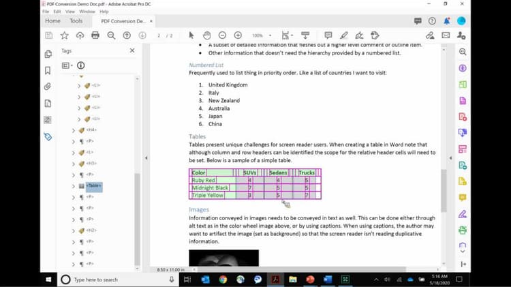Click the page number field

coord(159,35)
